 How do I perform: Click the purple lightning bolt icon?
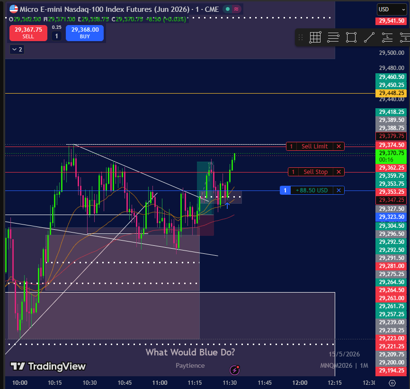[x=234, y=370]
